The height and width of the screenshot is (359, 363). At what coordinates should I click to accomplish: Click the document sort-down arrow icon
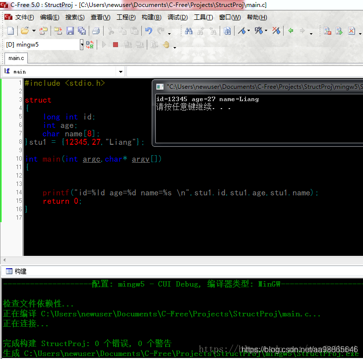pyautogui.click(x=154, y=45)
